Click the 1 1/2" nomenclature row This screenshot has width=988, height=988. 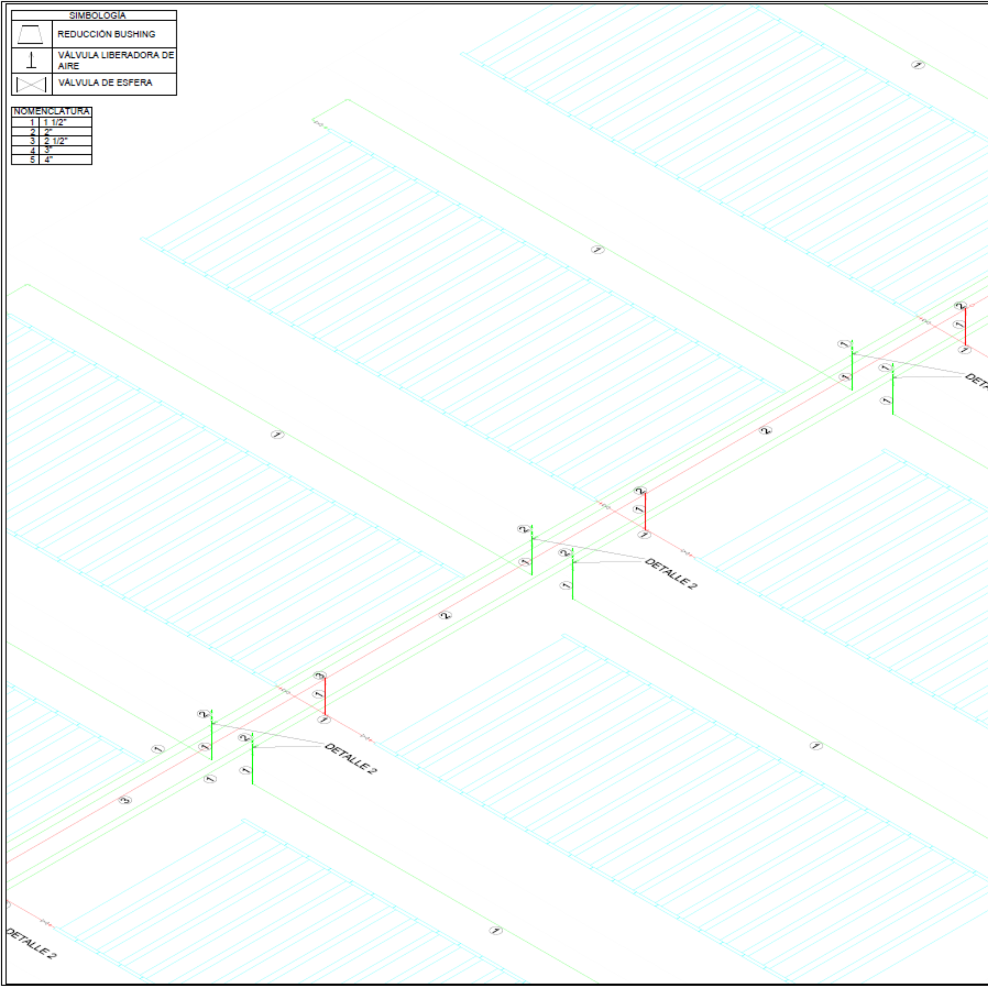point(55,122)
